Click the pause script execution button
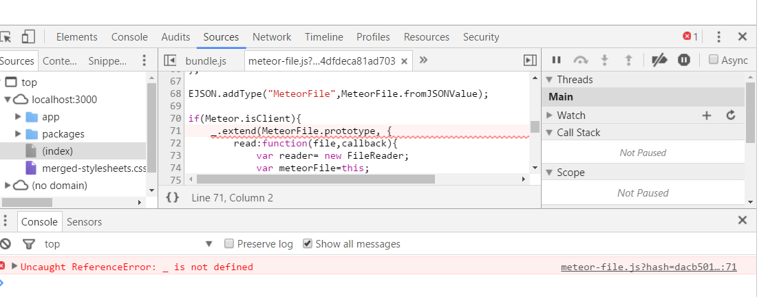 pyautogui.click(x=557, y=60)
